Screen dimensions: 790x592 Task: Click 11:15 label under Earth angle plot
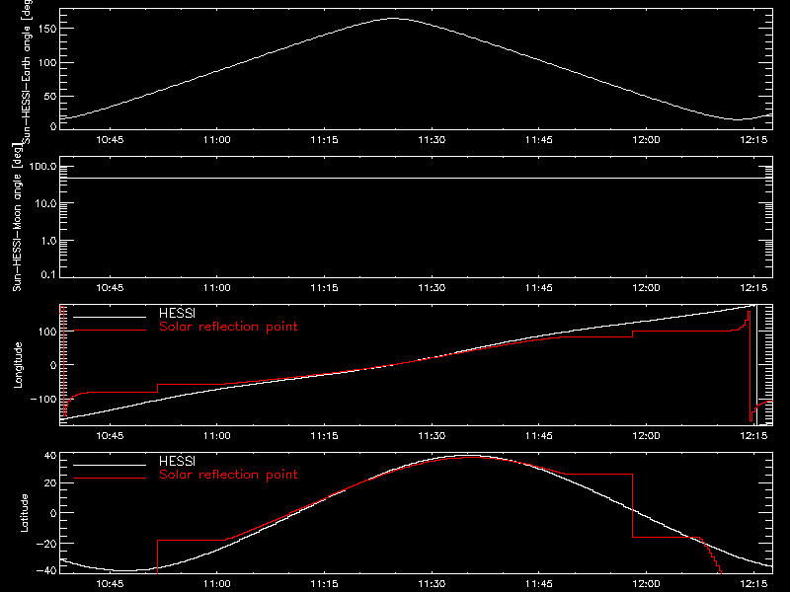pyautogui.click(x=325, y=140)
